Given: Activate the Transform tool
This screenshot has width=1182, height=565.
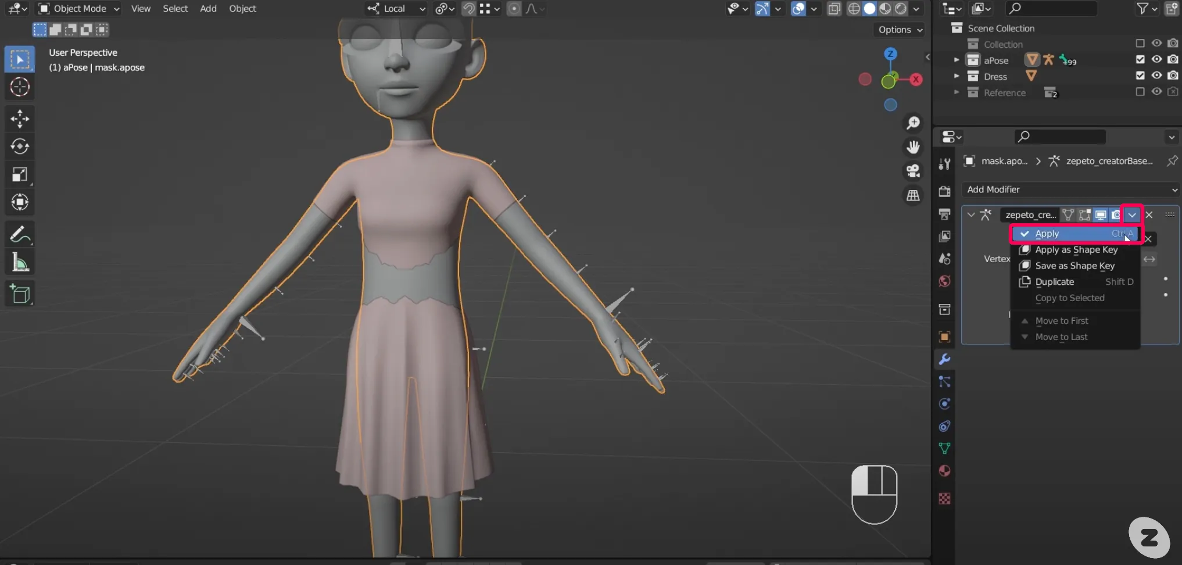Looking at the screenshot, I should tap(20, 202).
